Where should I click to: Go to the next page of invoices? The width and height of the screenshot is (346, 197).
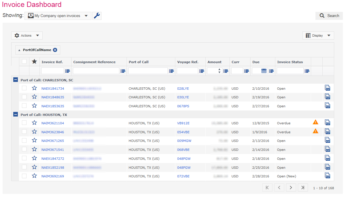[x=291, y=187]
